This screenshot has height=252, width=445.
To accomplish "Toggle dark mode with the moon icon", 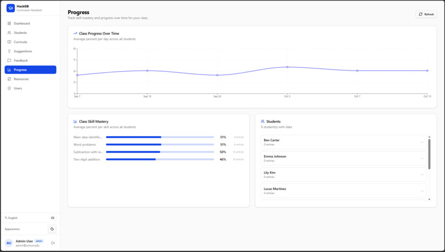I will point(52,229).
